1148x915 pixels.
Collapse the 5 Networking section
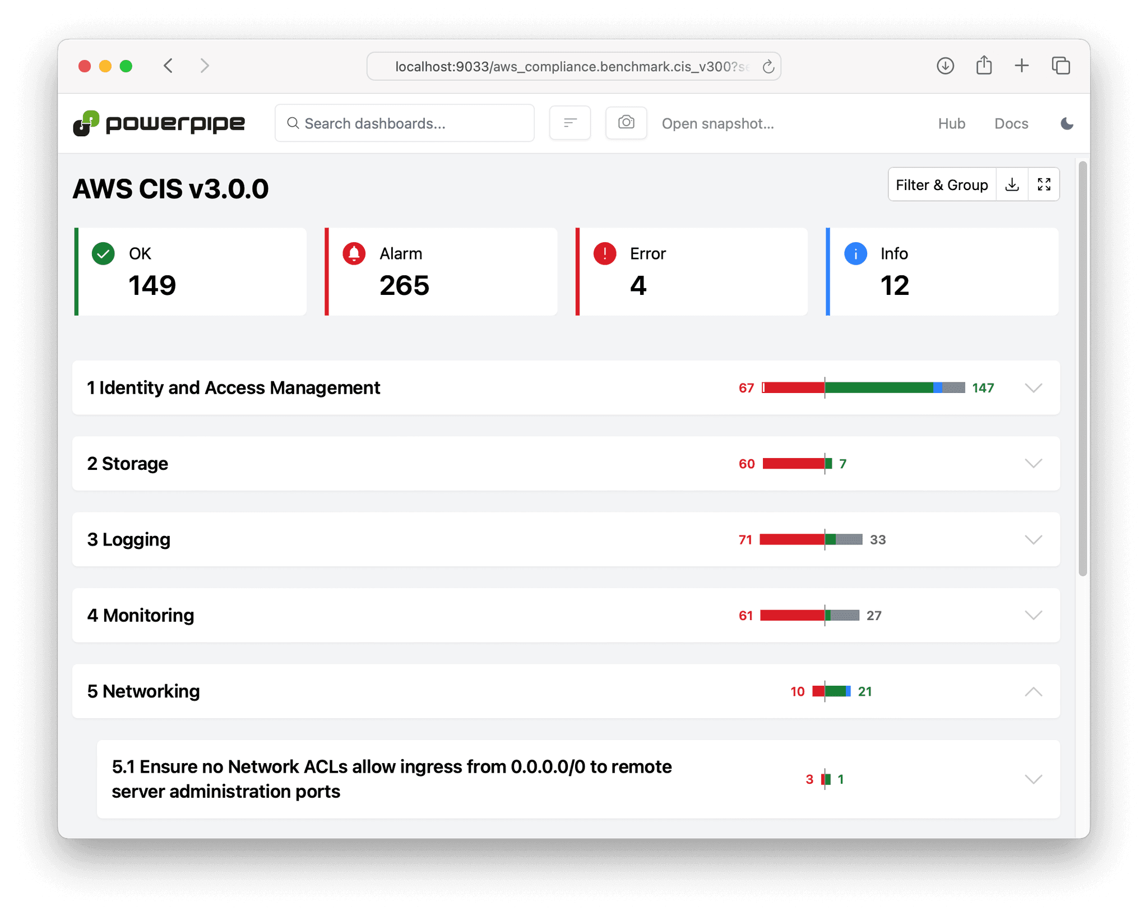(1033, 691)
